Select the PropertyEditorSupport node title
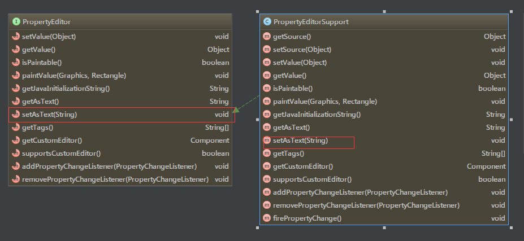Screen dimensions: 524x241 coord(310,22)
